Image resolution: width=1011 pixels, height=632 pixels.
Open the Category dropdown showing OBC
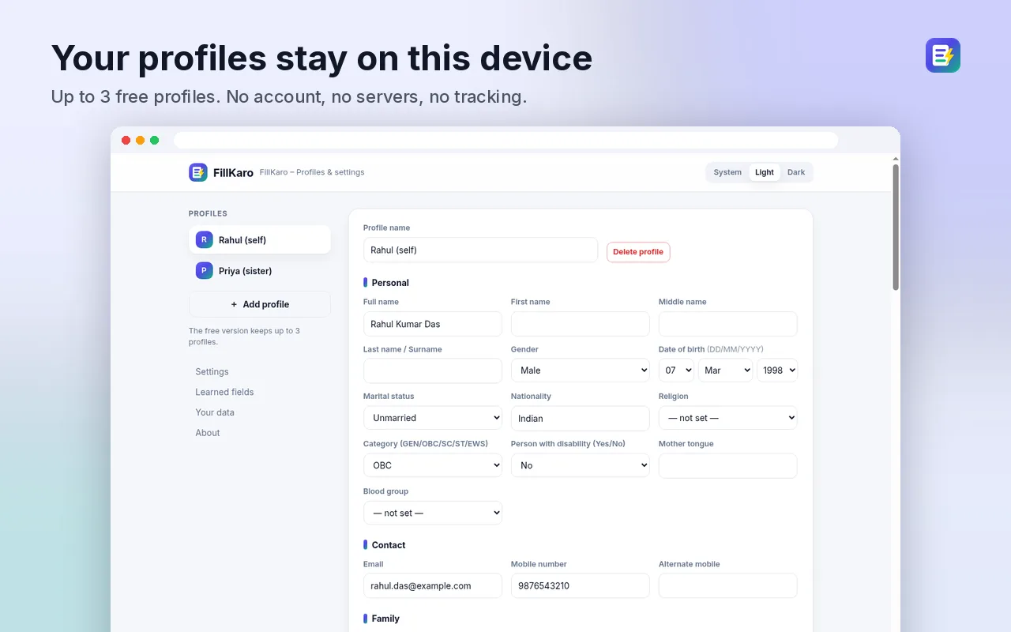tap(433, 465)
